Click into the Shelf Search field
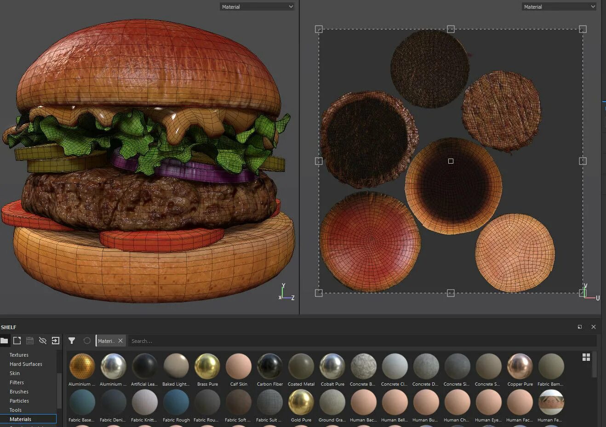Viewport: 606px width, 427px height. 362,341
